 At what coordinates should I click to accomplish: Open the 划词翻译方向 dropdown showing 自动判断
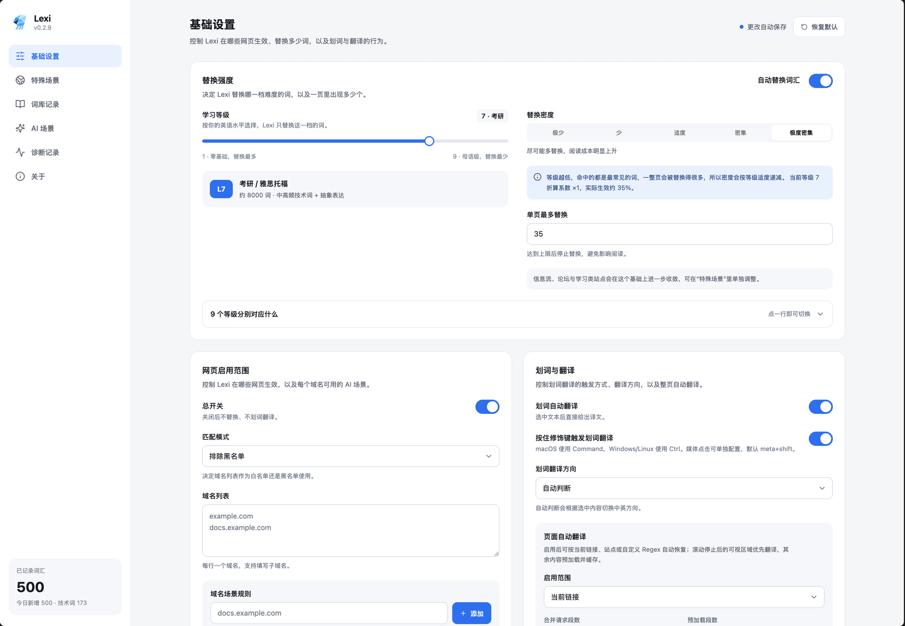click(684, 488)
